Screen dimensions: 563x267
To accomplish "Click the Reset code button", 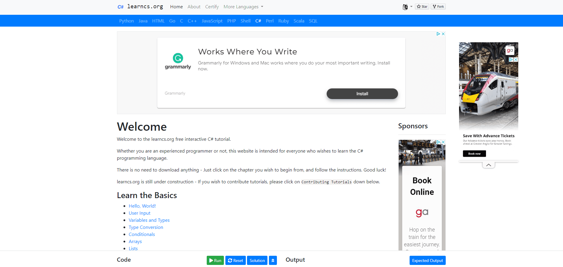I will pyautogui.click(x=235, y=260).
